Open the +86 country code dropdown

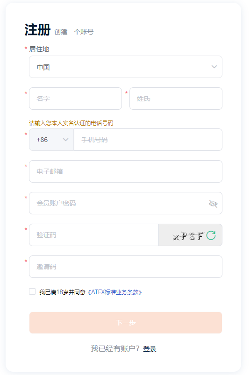[x=51, y=140]
